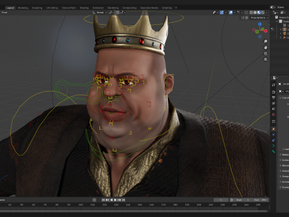Image resolution: width=289 pixels, height=217 pixels.
Task: Open the Armature data properties tab icon
Action: pyautogui.click(x=273, y=146)
